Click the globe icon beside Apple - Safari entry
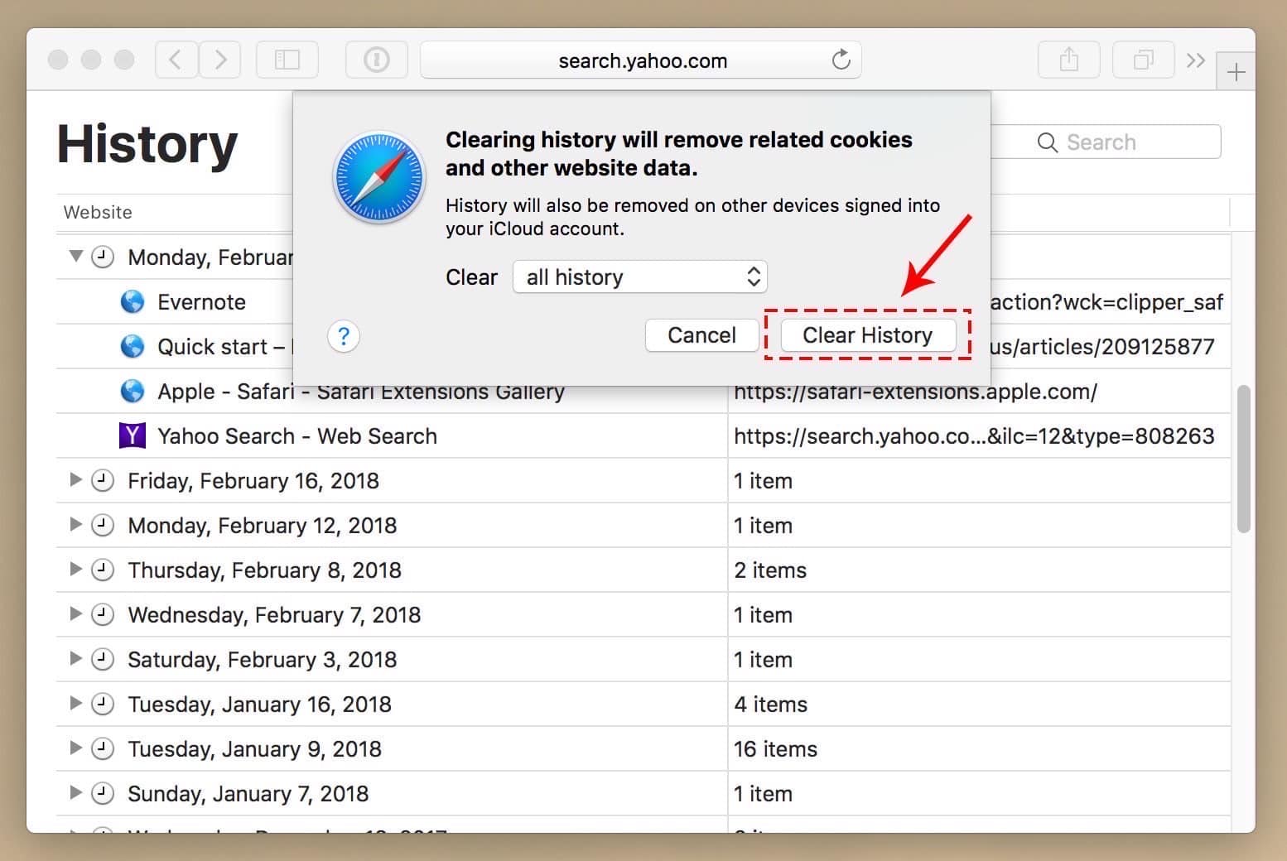Screen dimensions: 1287x861 pos(133,392)
